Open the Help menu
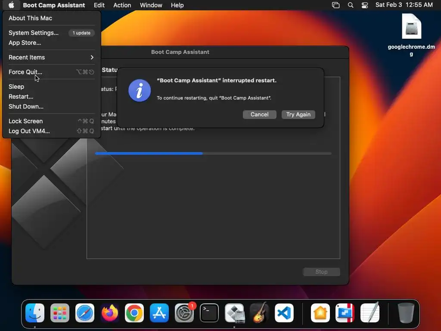The image size is (441, 331). point(177,5)
